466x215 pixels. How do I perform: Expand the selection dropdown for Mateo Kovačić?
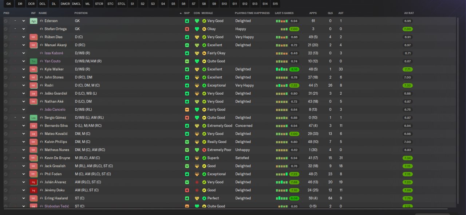[24, 134]
